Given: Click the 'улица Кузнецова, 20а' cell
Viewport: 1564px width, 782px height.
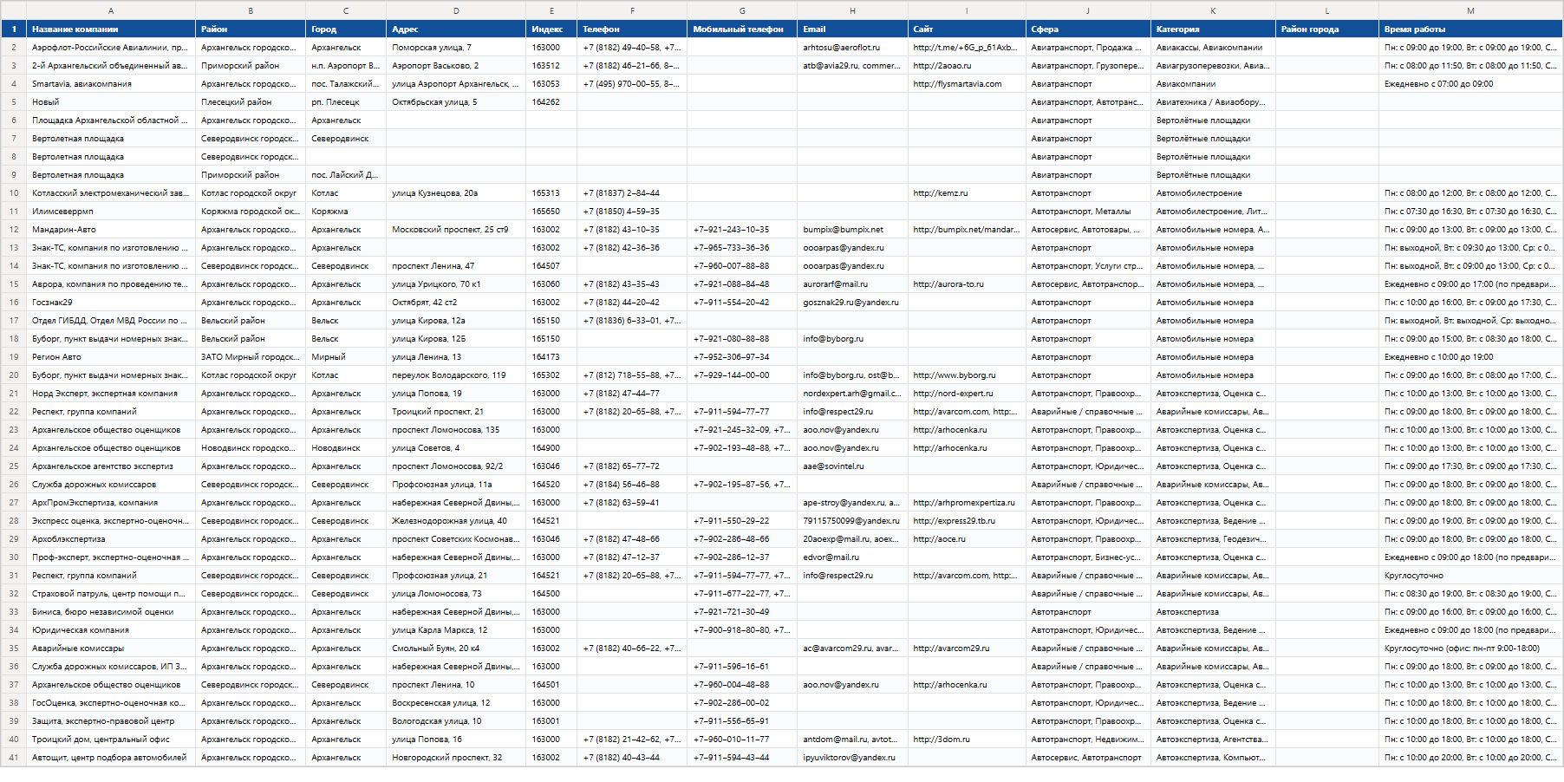Looking at the screenshot, I should pyautogui.click(x=456, y=193).
